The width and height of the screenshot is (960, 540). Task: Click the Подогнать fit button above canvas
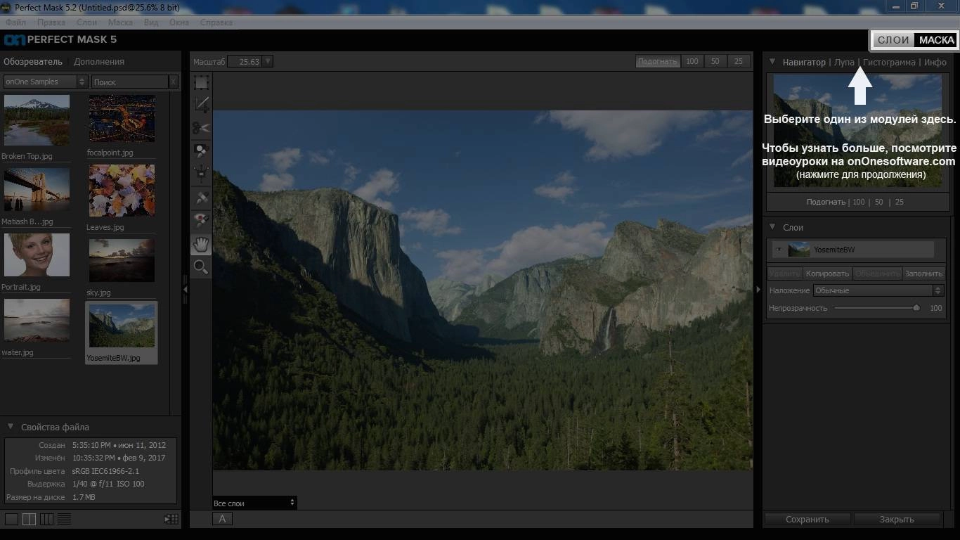tap(658, 61)
